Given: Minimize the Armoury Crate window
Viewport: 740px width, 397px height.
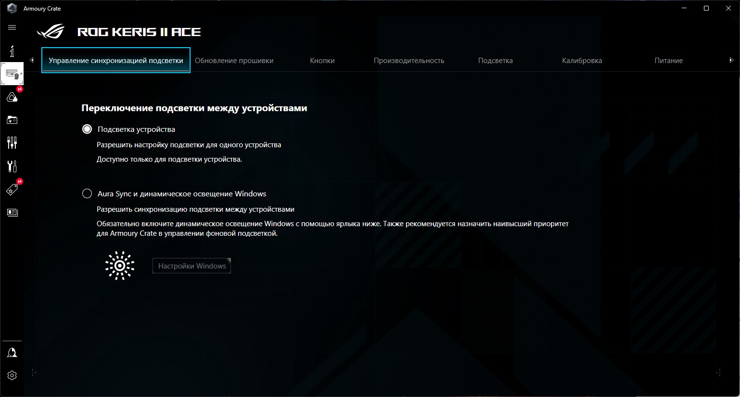Looking at the screenshot, I should [684, 8].
